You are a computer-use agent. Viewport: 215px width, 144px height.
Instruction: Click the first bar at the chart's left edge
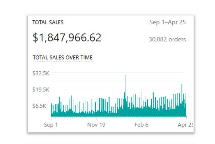tap(51, 110)
